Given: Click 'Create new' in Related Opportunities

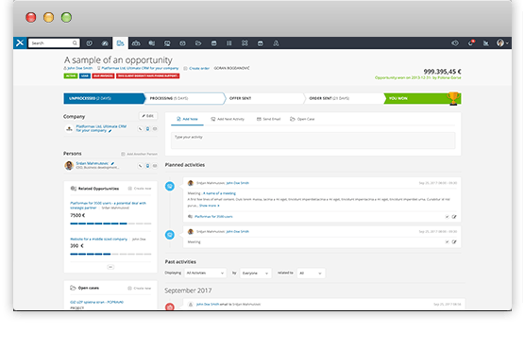Looking at the screenshot, I should [140, 189].
